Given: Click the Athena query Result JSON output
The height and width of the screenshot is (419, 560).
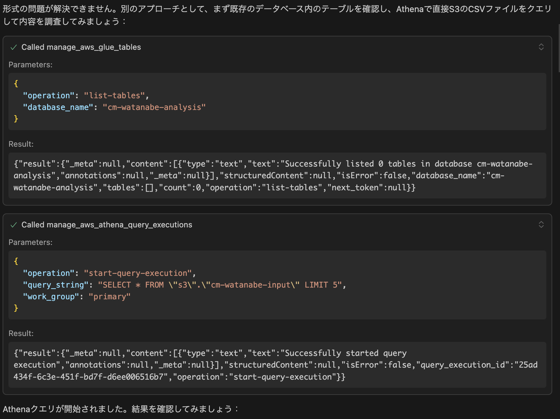Looking at the screenshot, I should pyautogui.click(x=277, y=365).
